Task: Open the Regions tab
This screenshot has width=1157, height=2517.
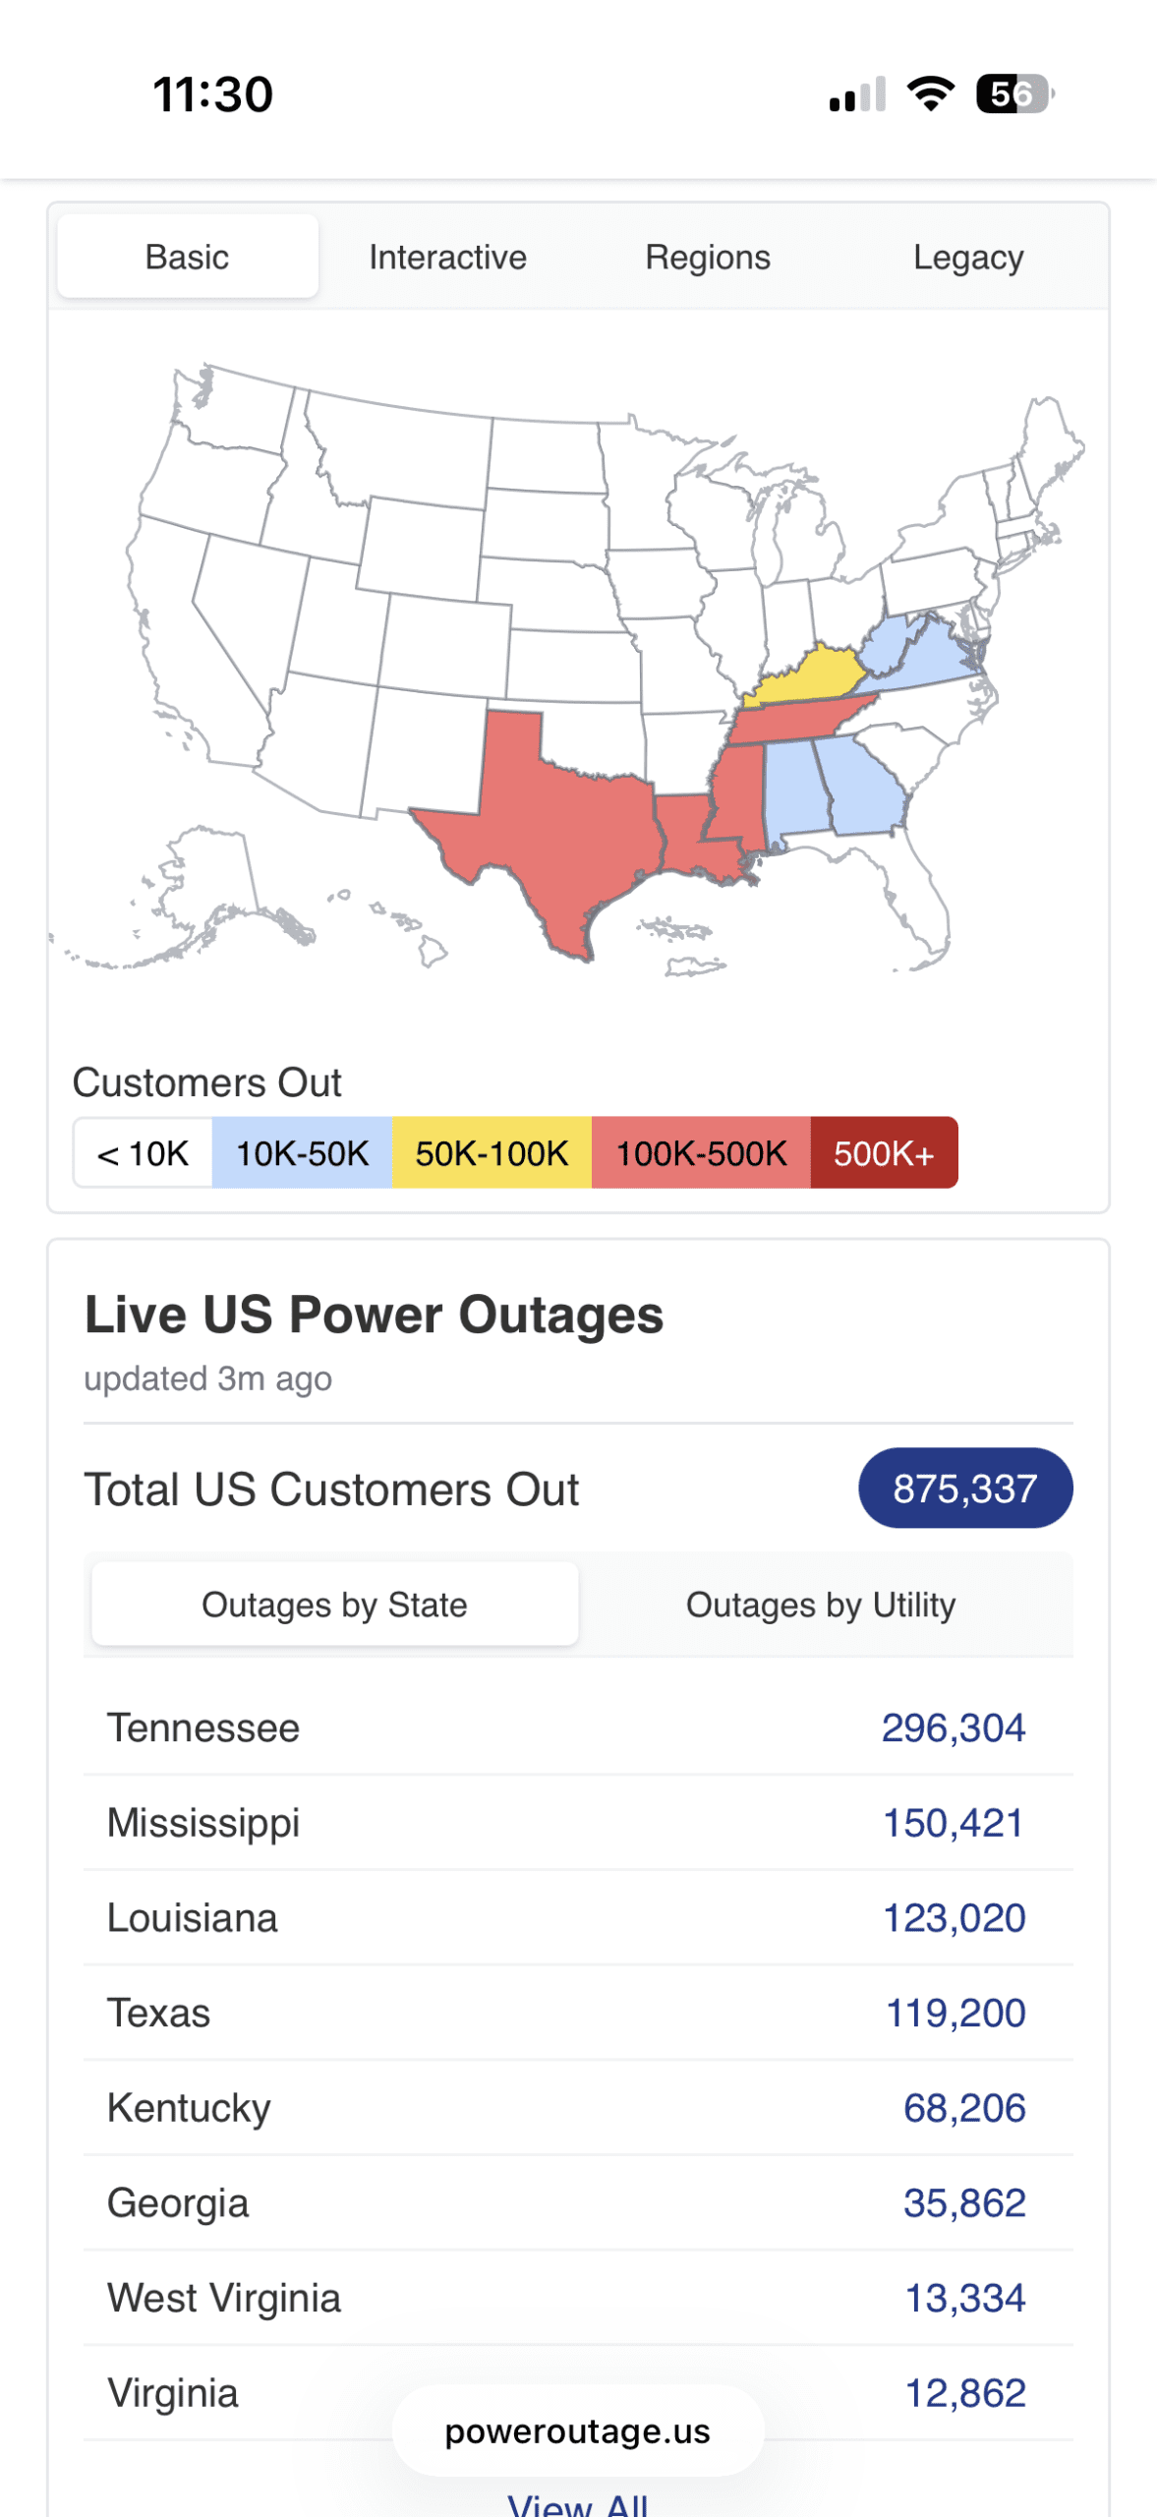Action: [708, 258]
